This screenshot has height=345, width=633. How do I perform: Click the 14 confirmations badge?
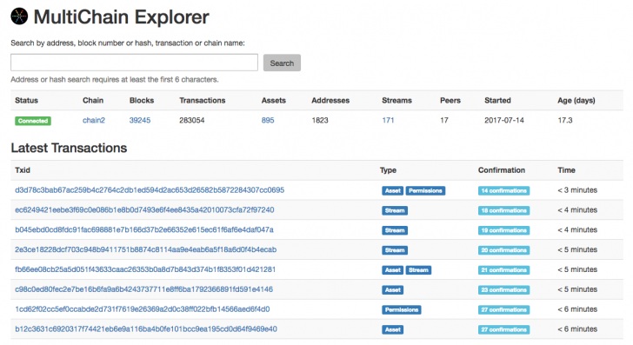[x=503, y=190]
